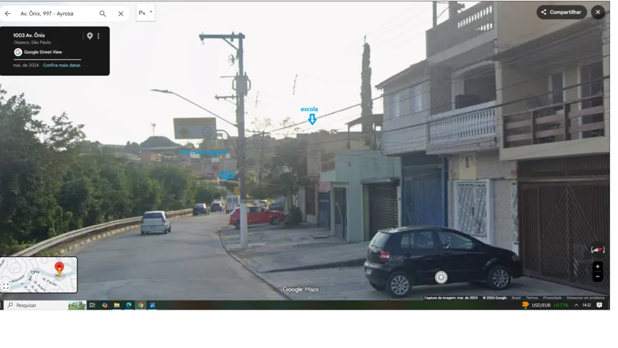Click the magnifier search icon
The height and width of the screenshot is (348, 618).
pyautogui.click(x=103, y=14)
